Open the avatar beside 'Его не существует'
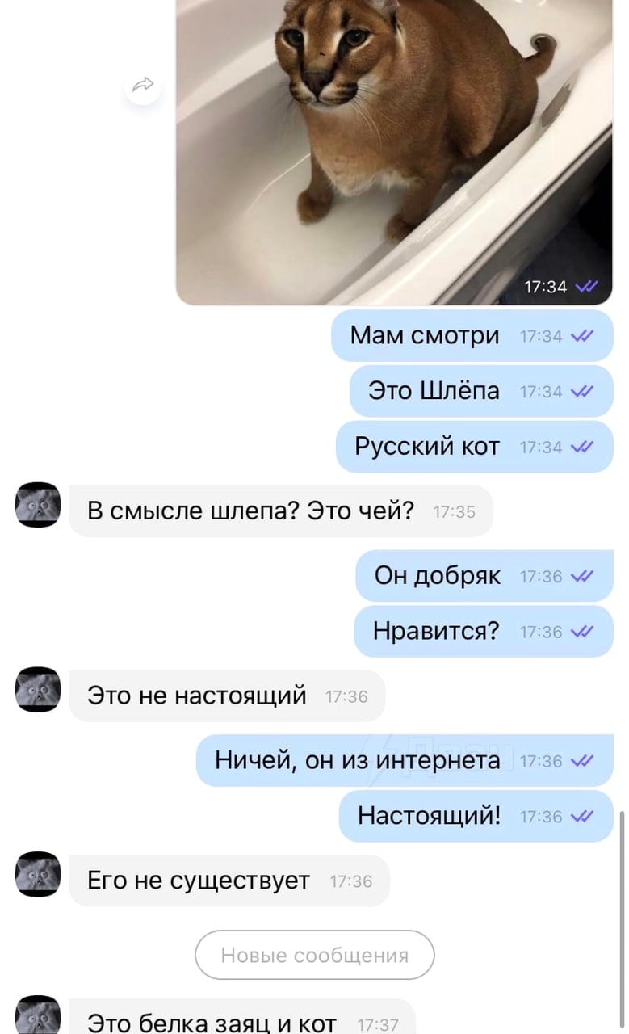 pos(38,874)
